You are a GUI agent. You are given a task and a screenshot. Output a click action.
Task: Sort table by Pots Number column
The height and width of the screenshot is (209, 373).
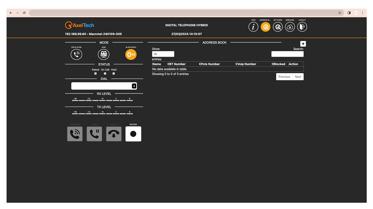pos(219,64)
